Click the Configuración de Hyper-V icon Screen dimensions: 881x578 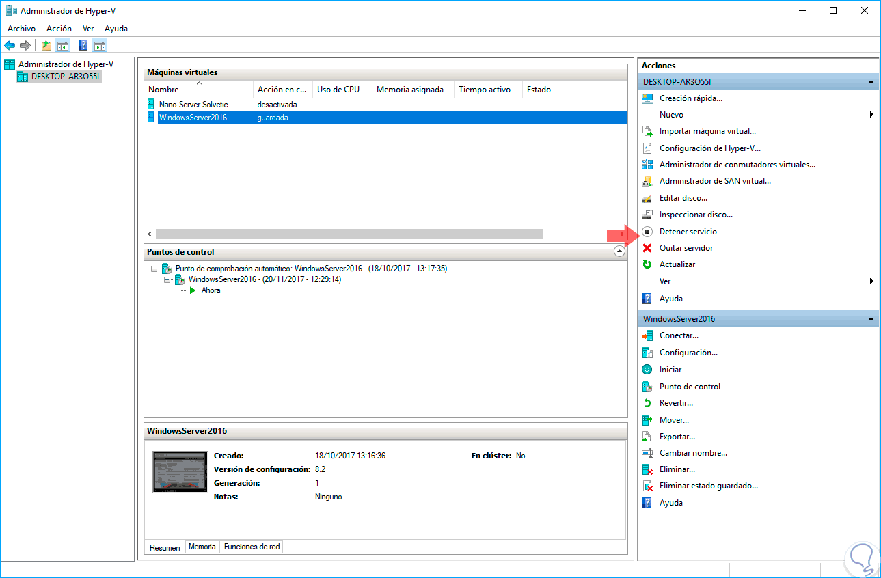coord(647,148)
